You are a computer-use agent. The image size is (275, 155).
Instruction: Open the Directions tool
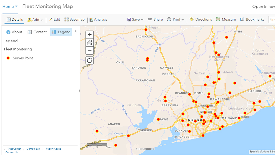coord(201,19)
